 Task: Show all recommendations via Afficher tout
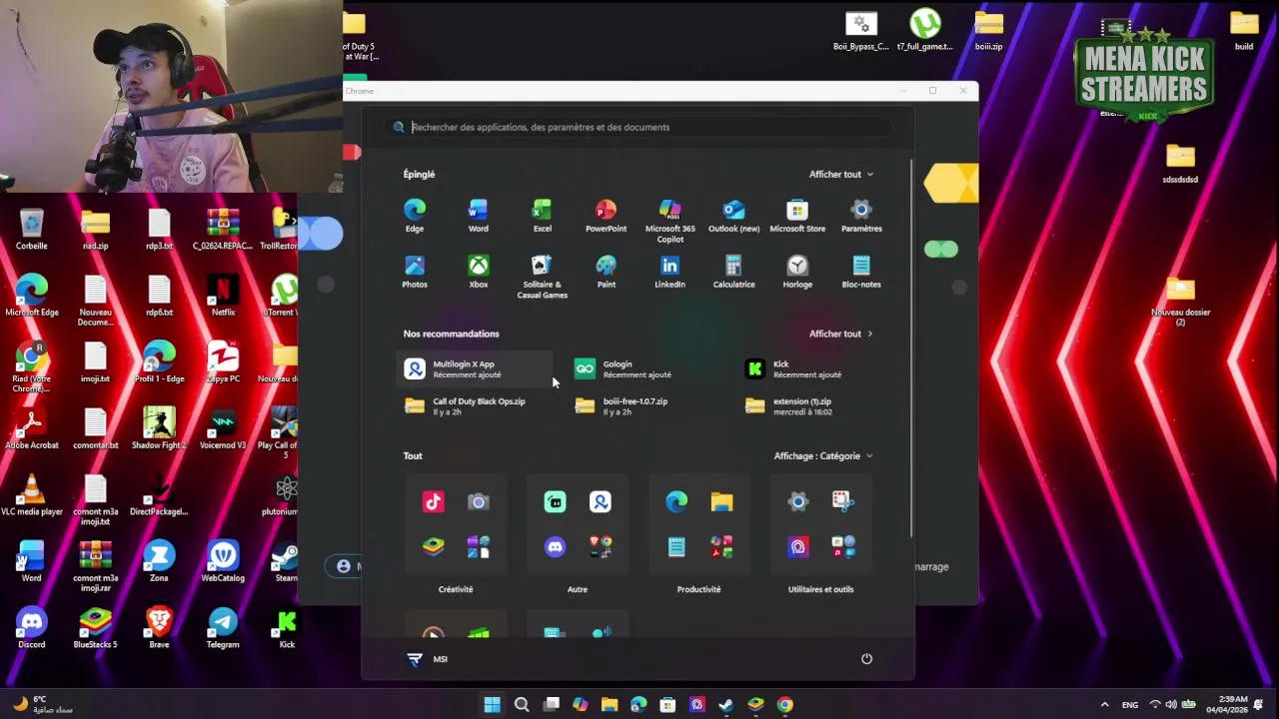(841, 334)
